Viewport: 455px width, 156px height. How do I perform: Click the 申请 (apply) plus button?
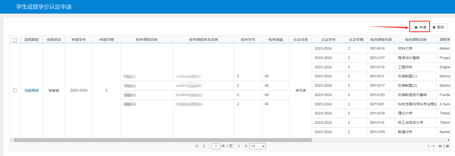420,27
